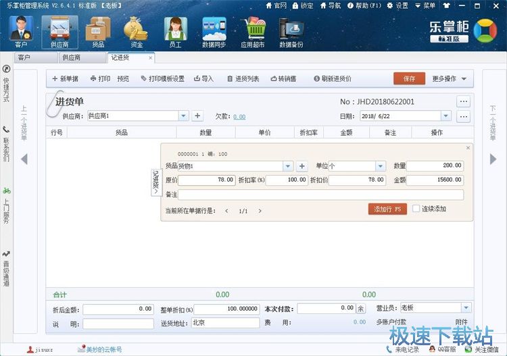Collapse the 记进货 side expander tab
This screenshot has height=356, width=507.
[x=156, y=182]
